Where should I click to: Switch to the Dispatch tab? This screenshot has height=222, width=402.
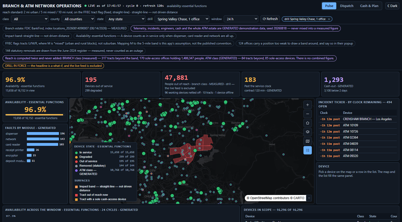coord(347,6)
